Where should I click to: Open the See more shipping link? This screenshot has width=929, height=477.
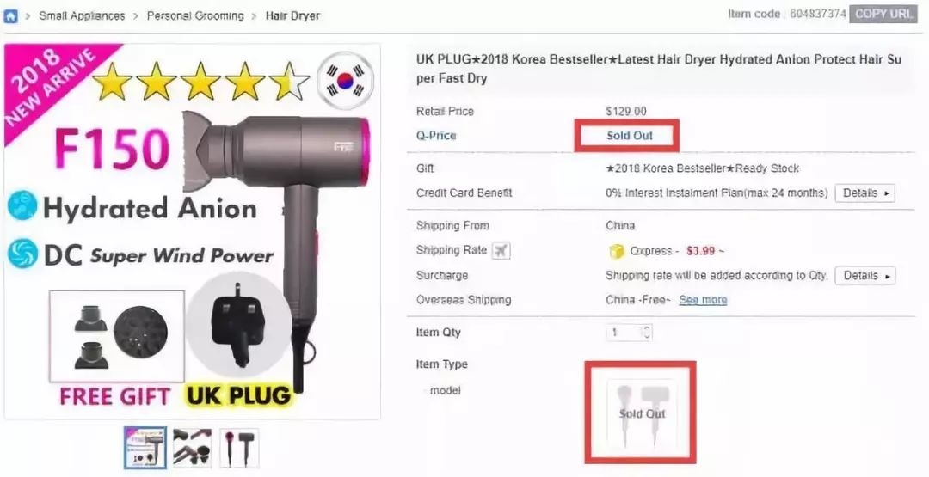pyautogui.click(x=703, y=300)
